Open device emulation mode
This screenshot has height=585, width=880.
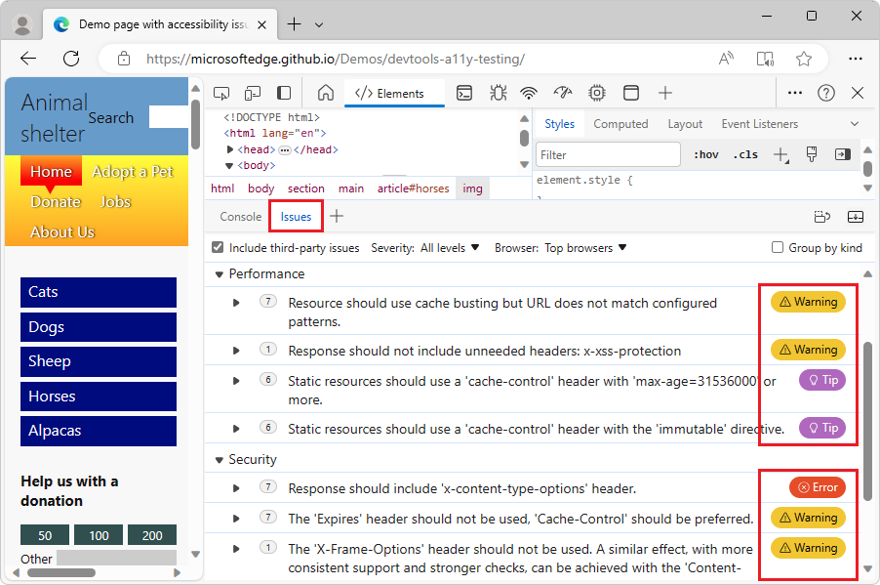(254, 92)
